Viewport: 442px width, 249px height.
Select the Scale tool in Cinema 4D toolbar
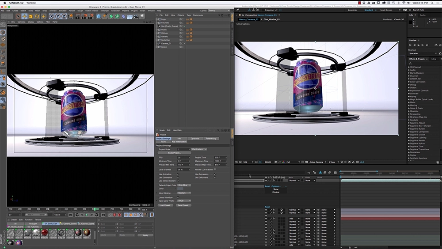click(x=31, y=16)
